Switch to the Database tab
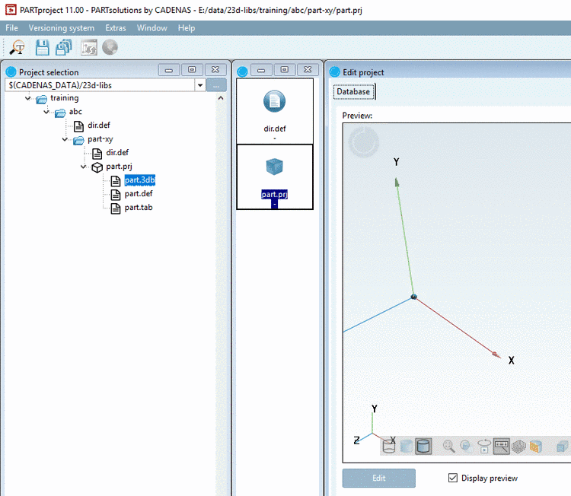The image size is (571, 496). [x=353, y=91]
